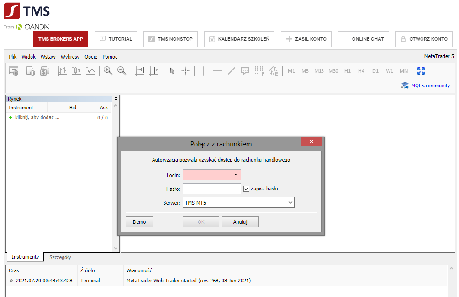Viewport: 459px width, 297px height.
Task: Open the Wstaw menu
Action: pos(48,57)
